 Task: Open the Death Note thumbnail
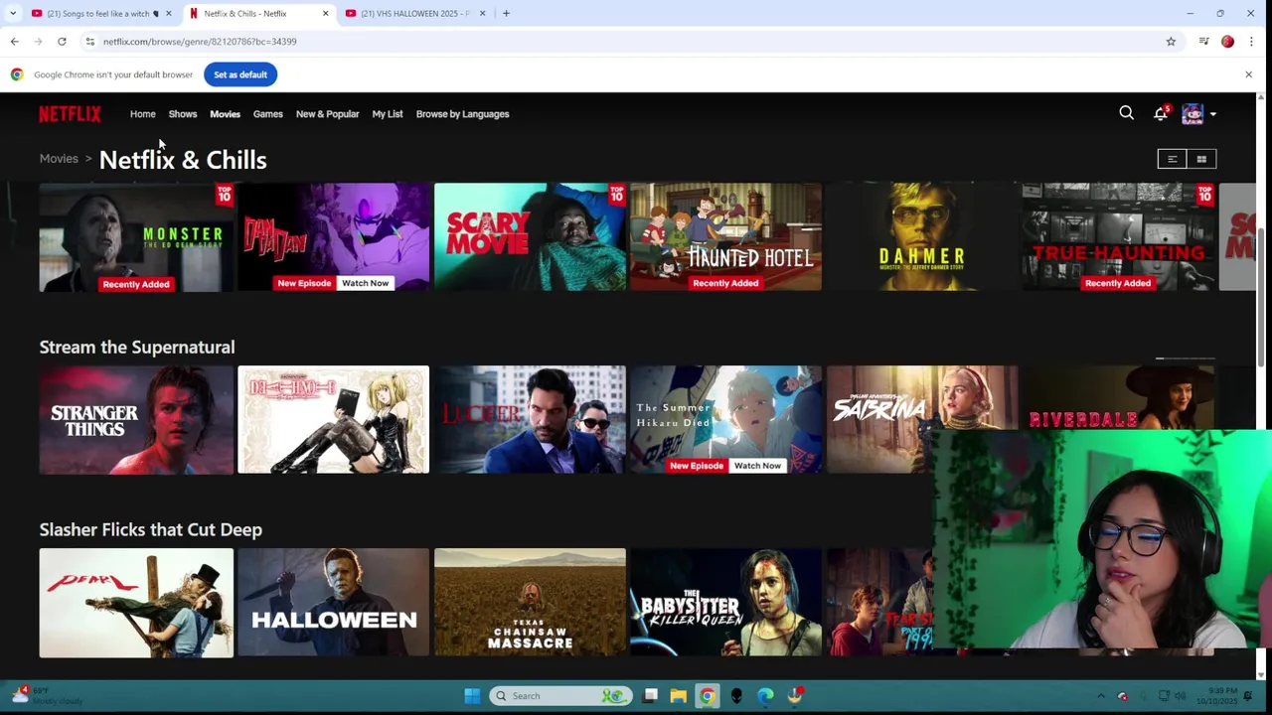point(333,420)
